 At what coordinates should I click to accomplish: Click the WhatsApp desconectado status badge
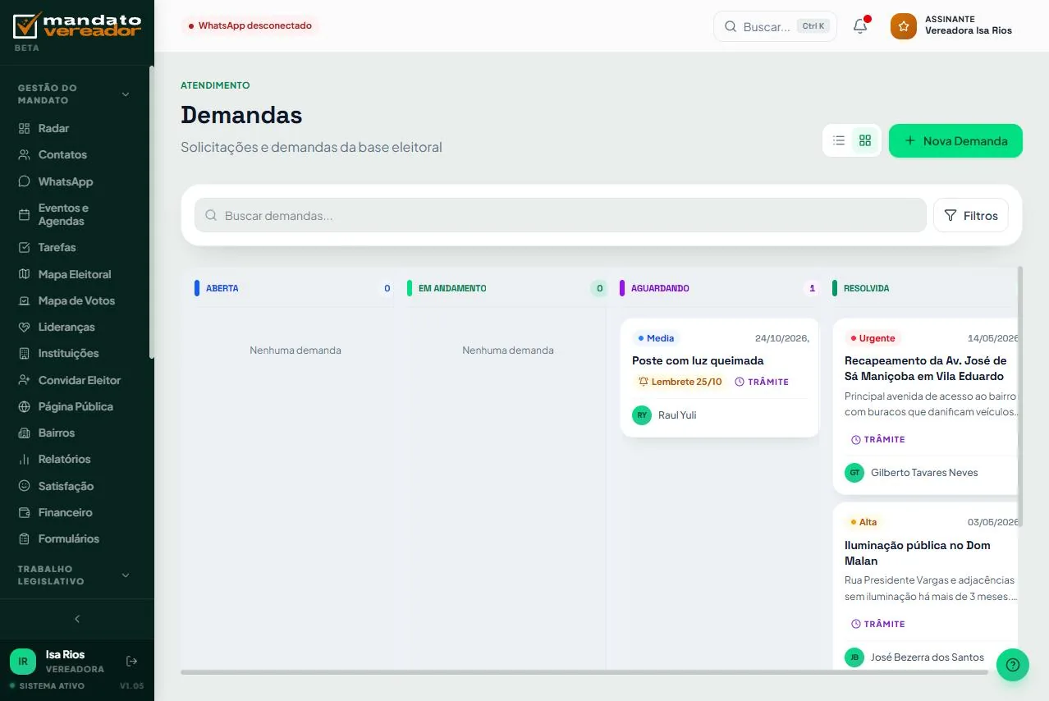click(250, 25)
